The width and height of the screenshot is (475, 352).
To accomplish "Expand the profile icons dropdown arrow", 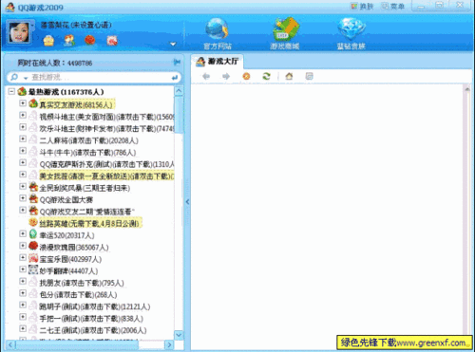I will pos(173,44).
